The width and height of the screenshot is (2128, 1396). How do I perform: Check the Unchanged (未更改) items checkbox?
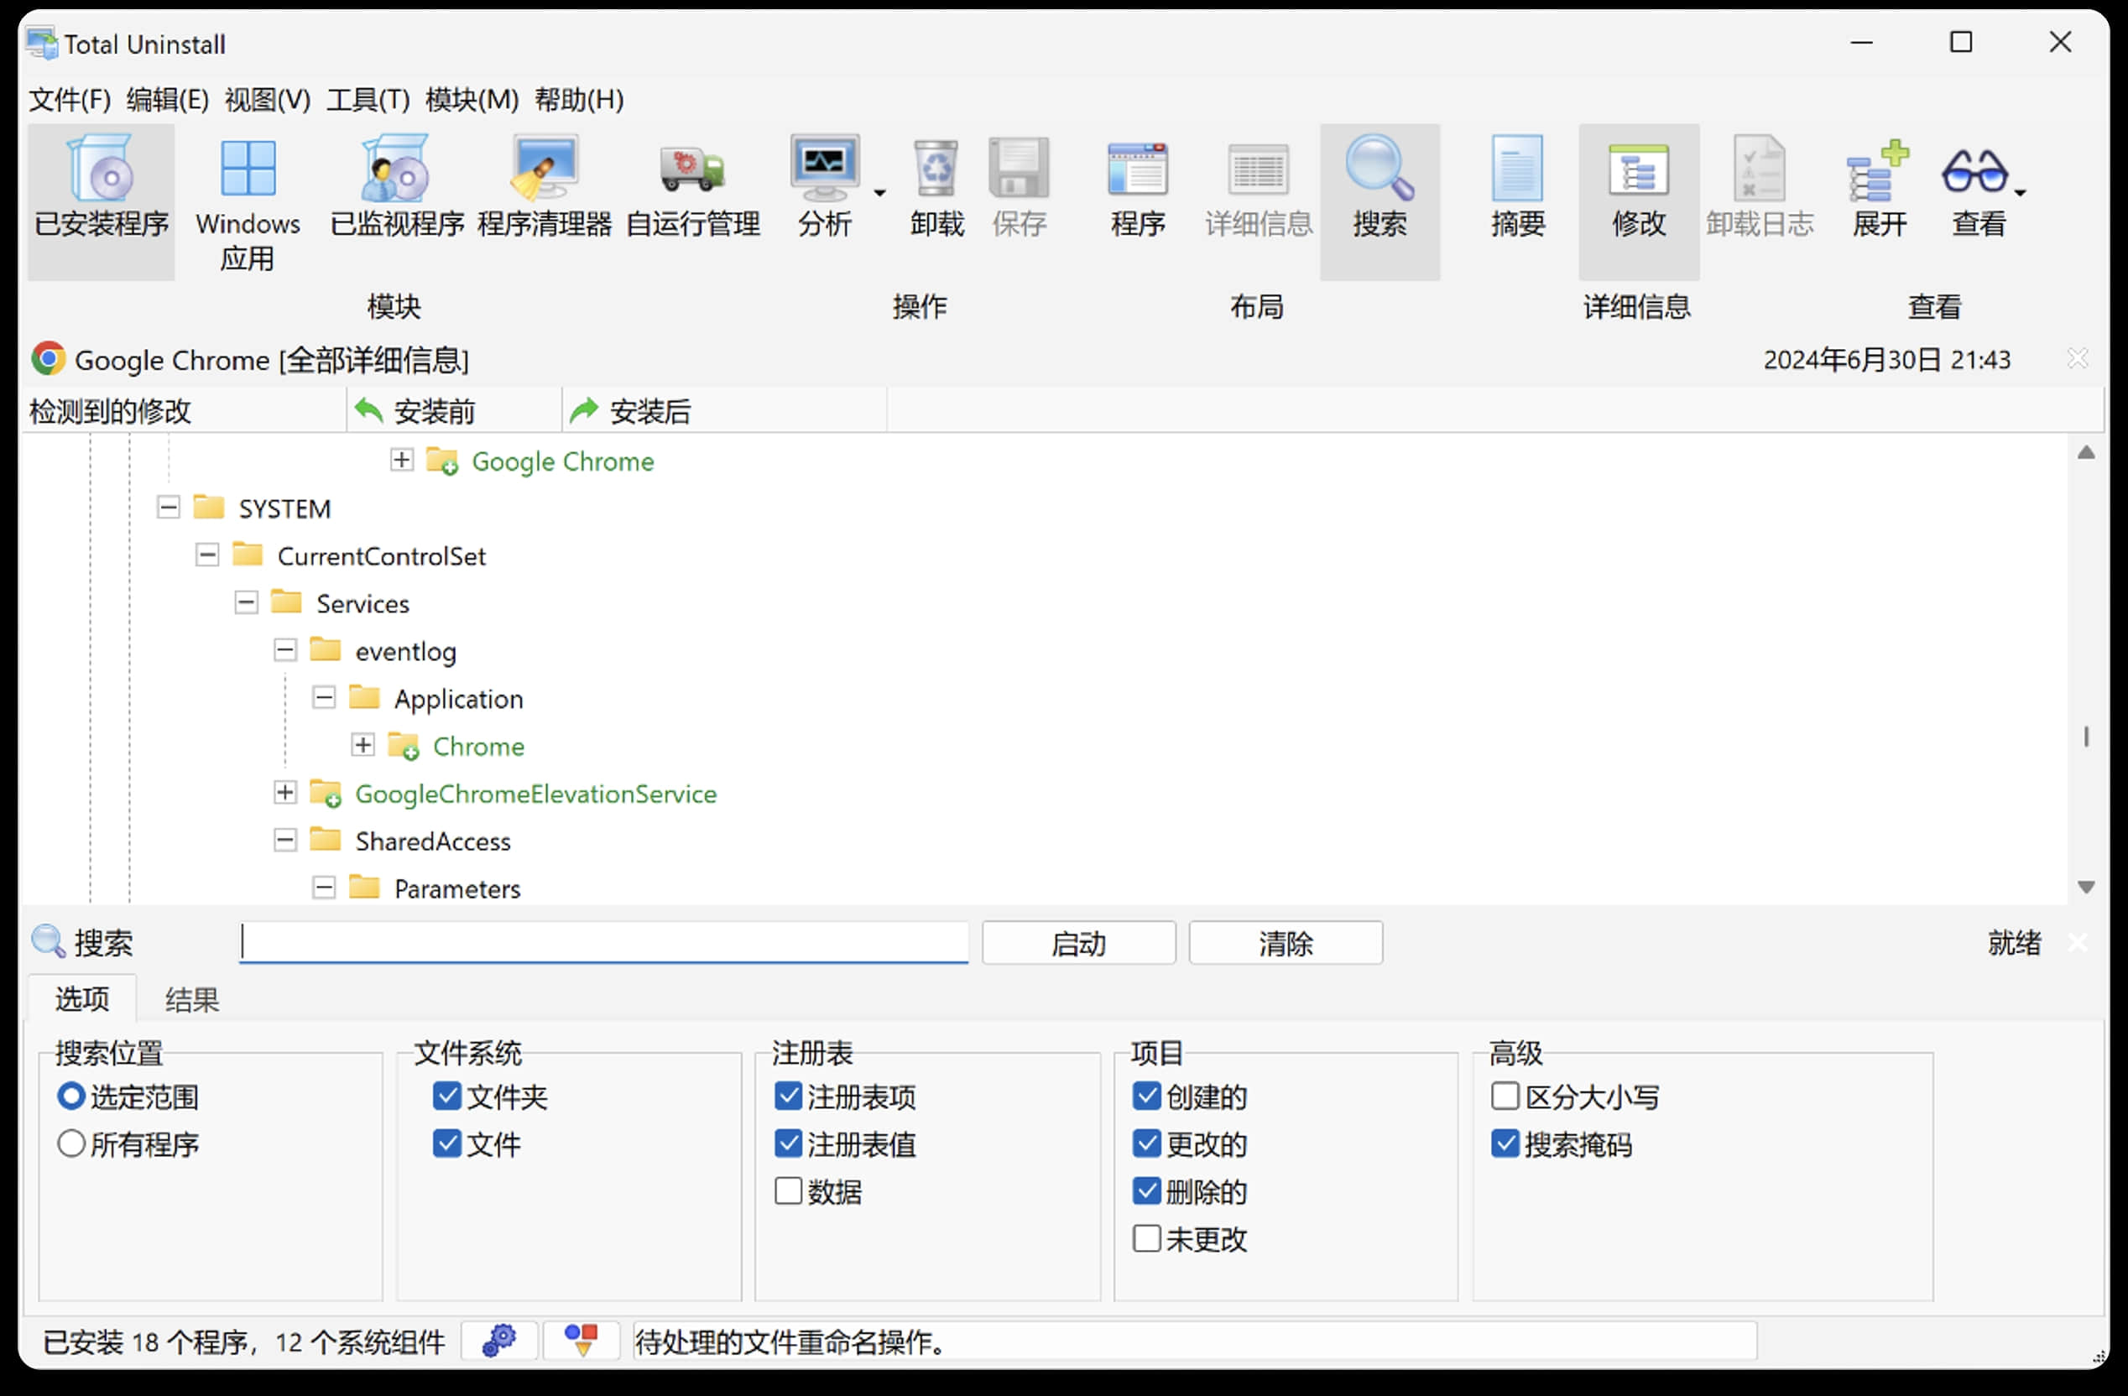click(x=1146, y=1239)
